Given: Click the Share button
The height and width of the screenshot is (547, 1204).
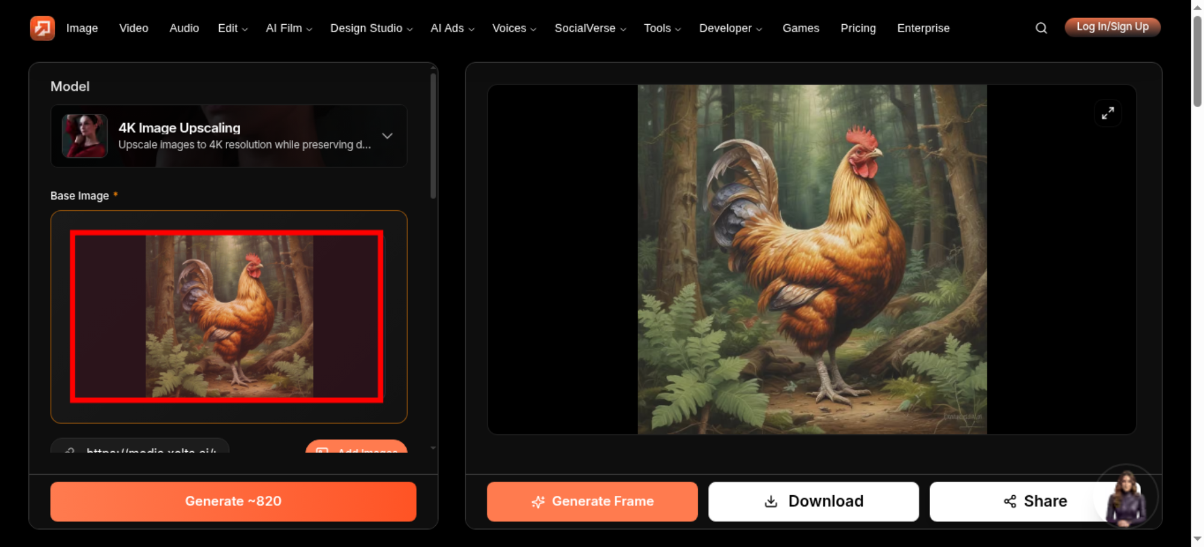Looking at the screenshot, I should [1035, 501].
